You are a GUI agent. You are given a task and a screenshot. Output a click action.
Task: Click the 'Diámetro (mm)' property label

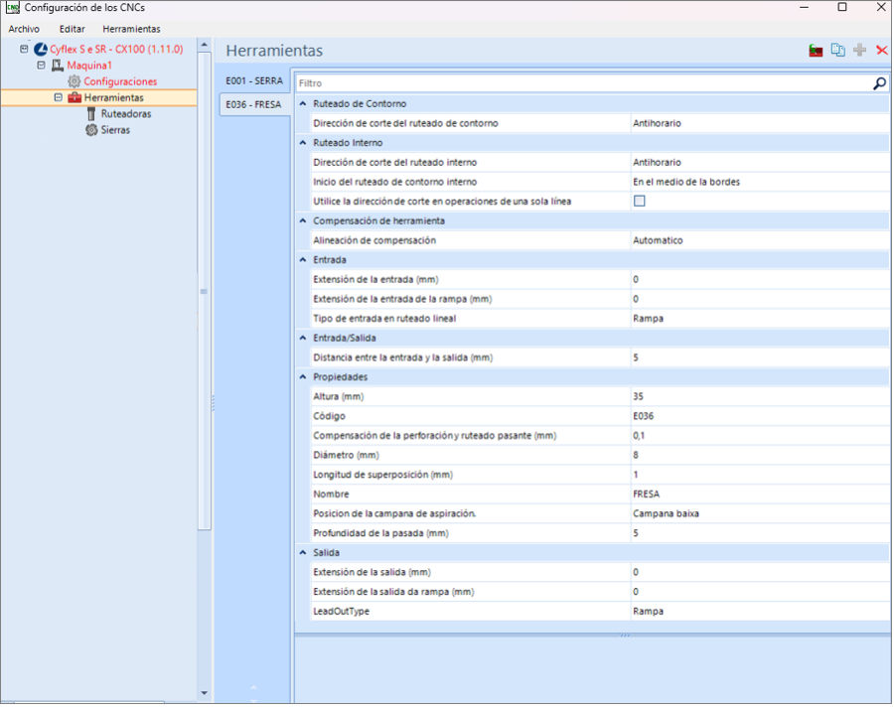click(x=346, y=455)
